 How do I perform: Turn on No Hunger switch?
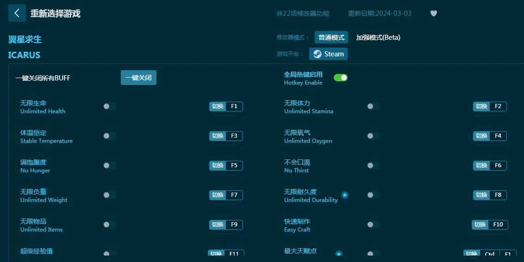pos(110,165)
